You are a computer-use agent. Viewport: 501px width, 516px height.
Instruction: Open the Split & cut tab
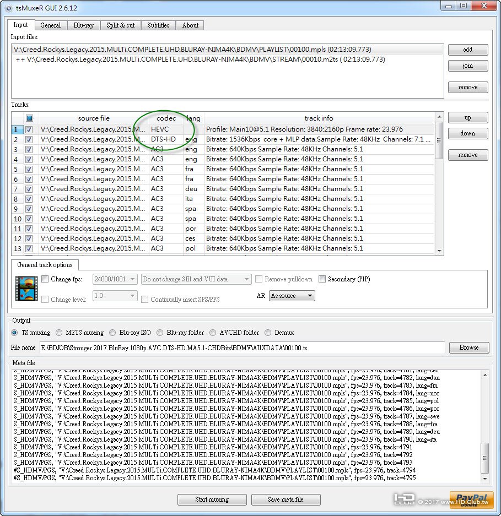click(121, 25)
